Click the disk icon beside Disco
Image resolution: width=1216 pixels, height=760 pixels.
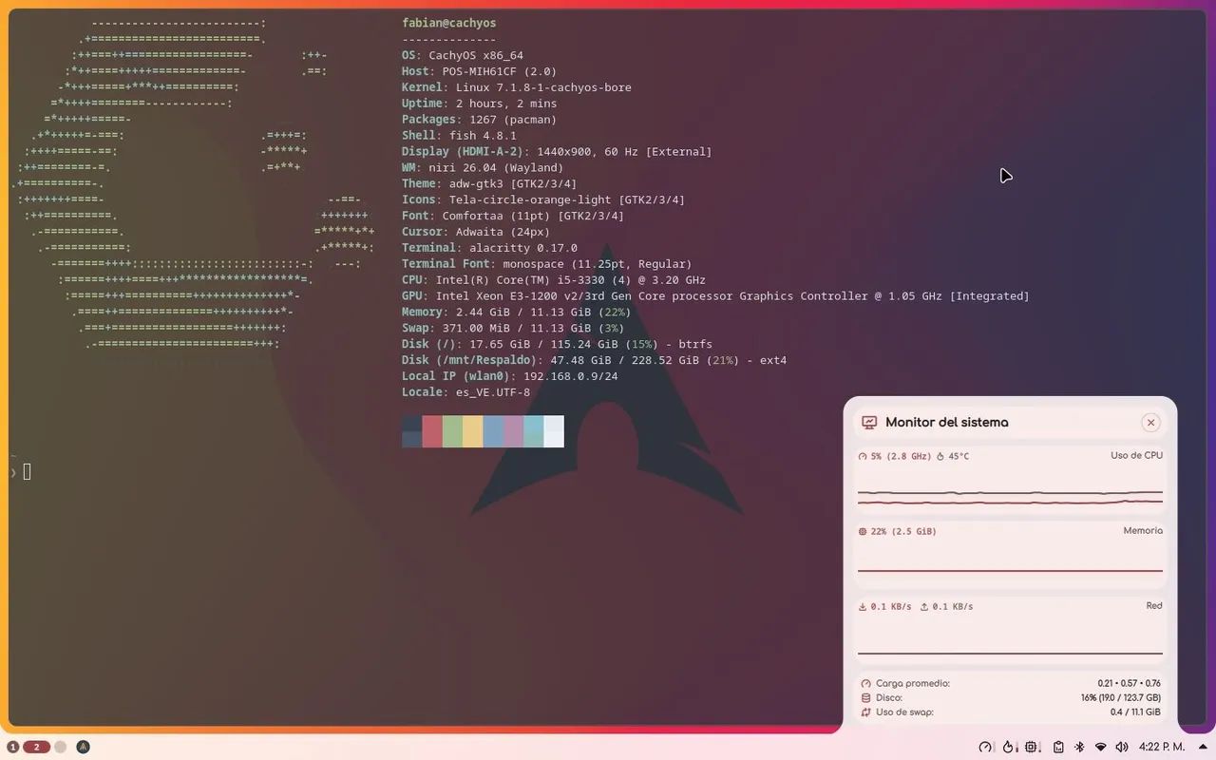point(865,698)
